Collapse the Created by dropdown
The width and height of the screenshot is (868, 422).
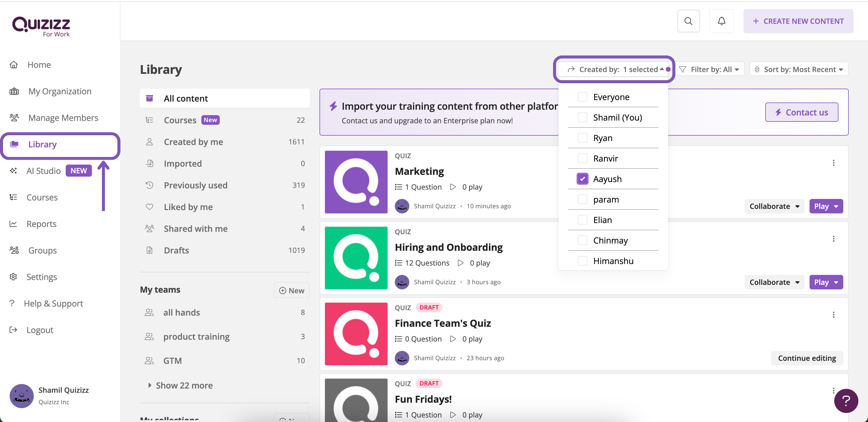coord(614,69)
